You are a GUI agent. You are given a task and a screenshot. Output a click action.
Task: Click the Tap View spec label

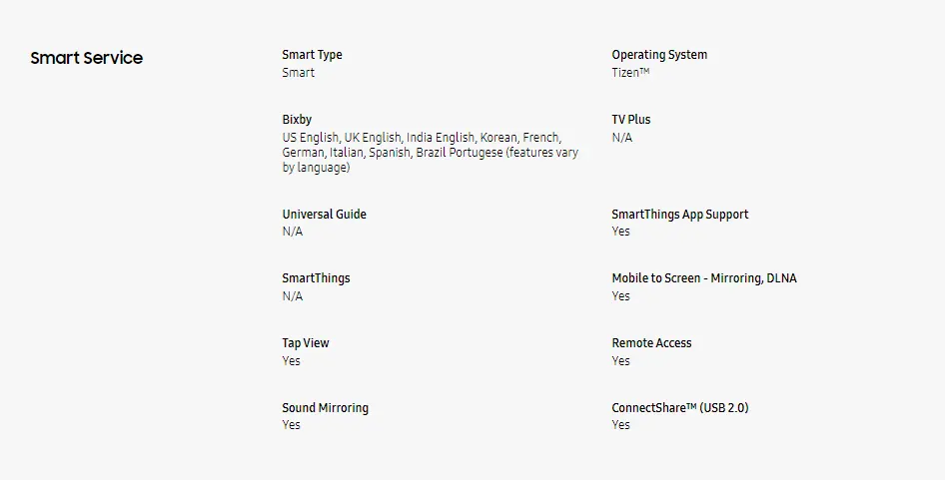tap(306, 343)
